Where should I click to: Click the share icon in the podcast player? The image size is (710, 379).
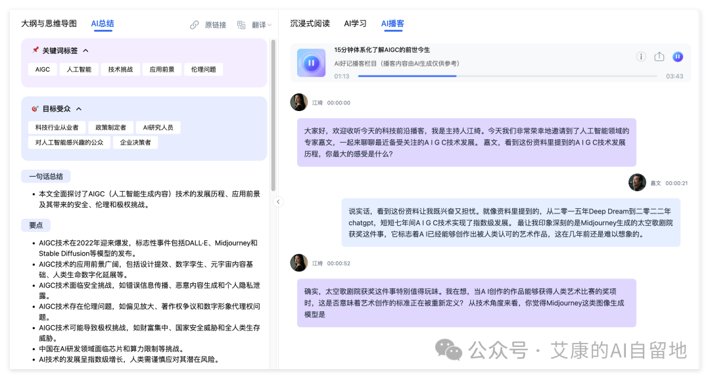659,57
